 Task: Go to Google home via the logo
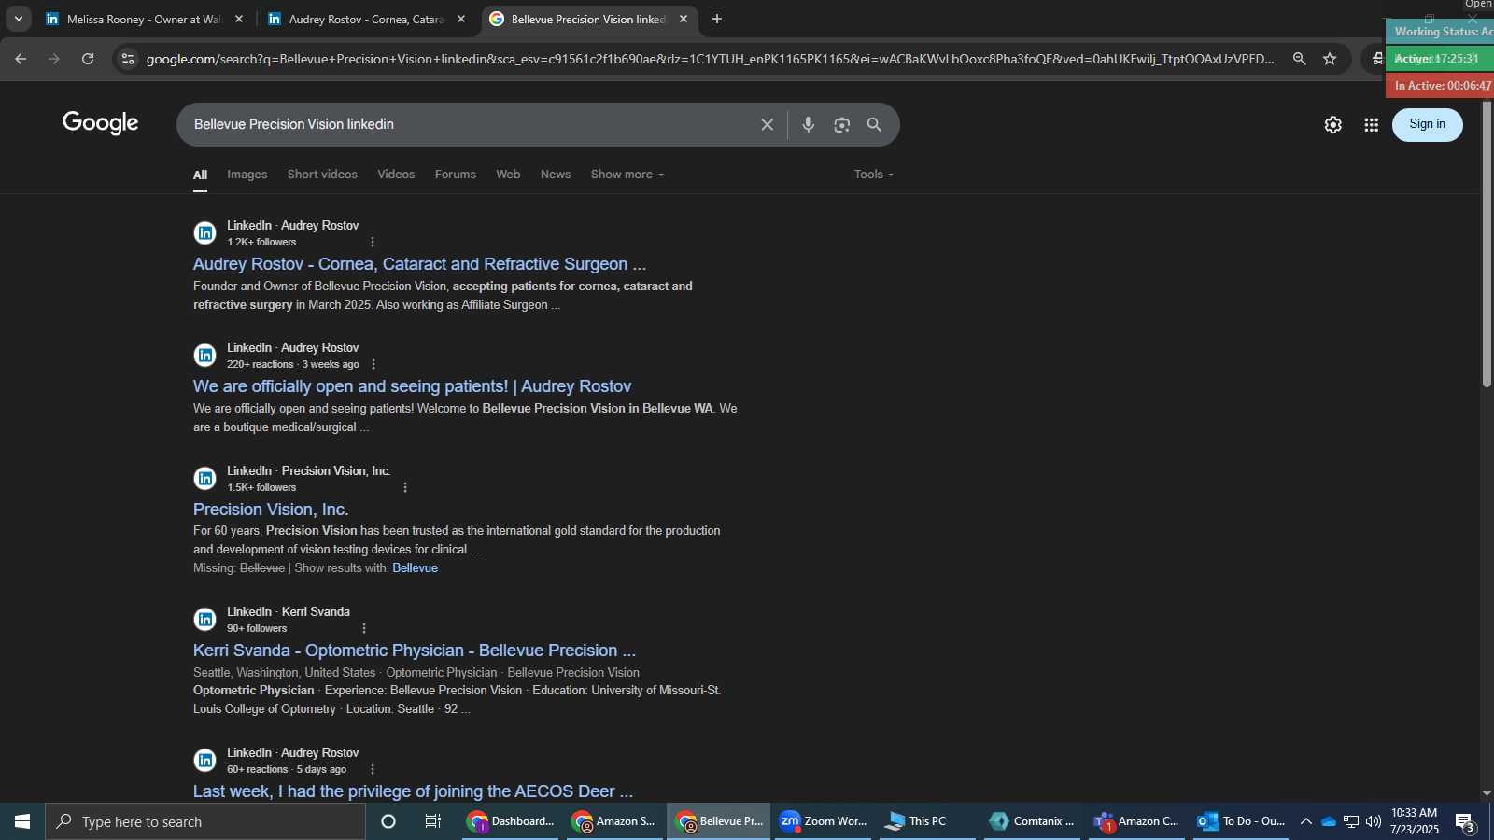[101, 123]
